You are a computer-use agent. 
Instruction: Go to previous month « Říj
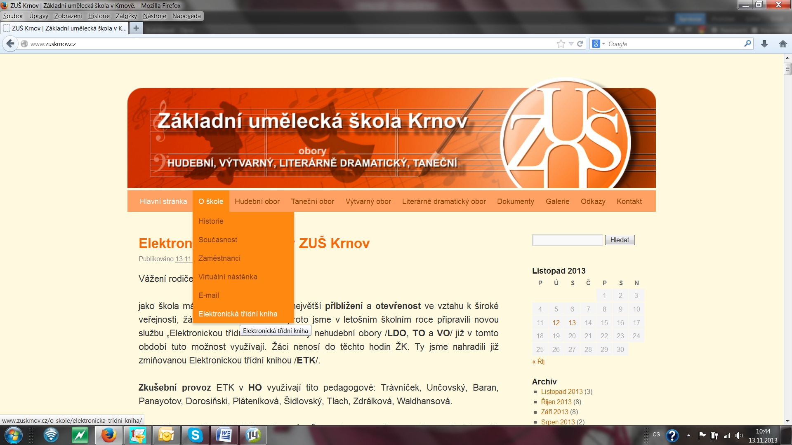(538, 361)
